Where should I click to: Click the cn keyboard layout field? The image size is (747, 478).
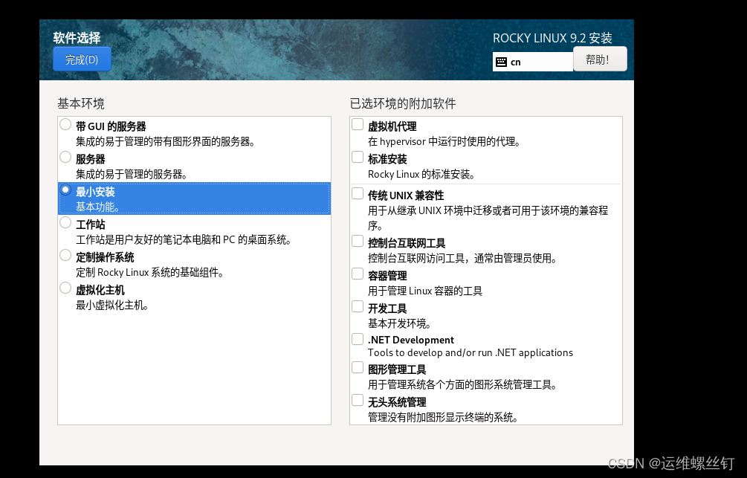pyautogui.click(x=533, y=62)
